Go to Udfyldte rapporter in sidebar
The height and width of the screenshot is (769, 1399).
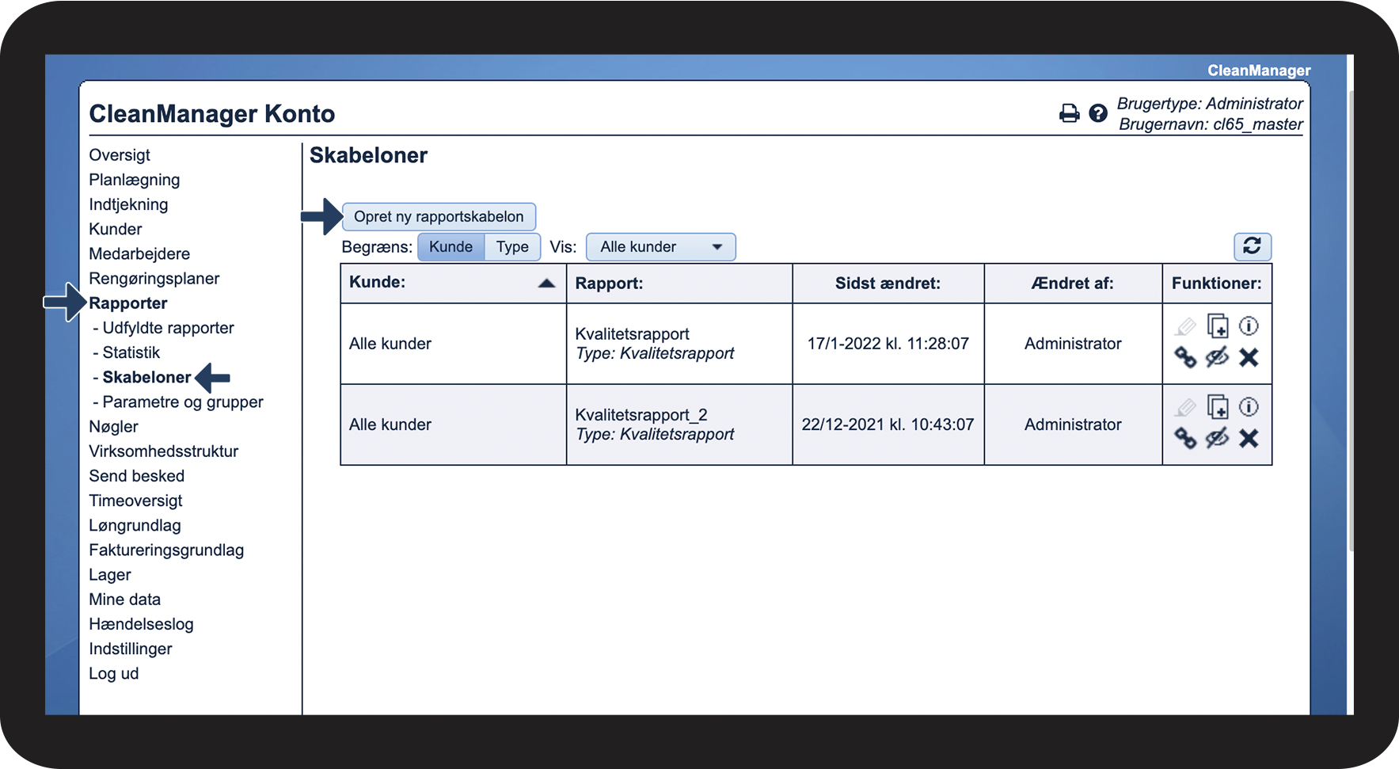click(x=168, y=328)
